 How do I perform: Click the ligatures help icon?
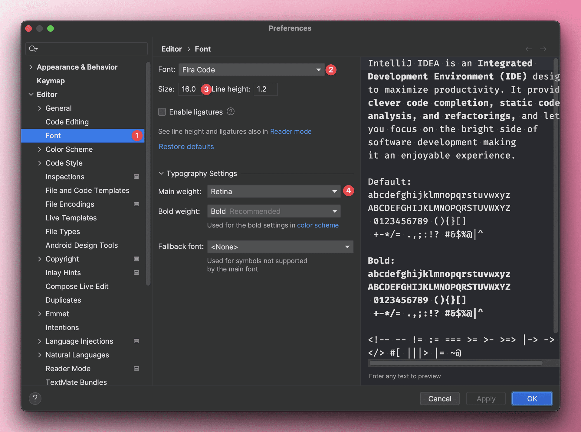pos(231,112)
